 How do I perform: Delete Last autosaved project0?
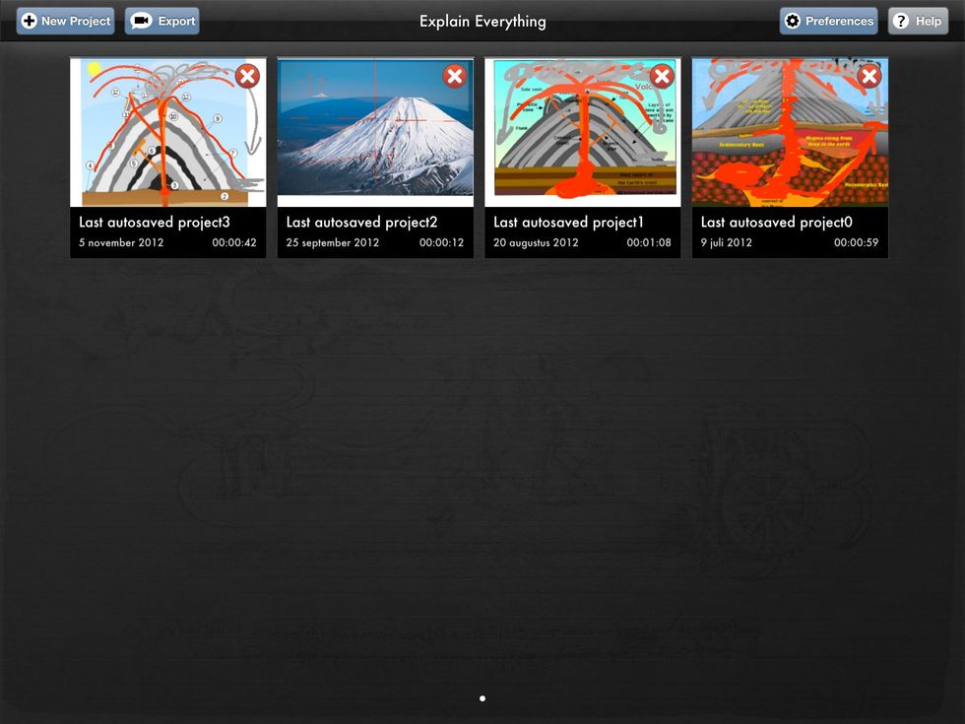(869, 77)
